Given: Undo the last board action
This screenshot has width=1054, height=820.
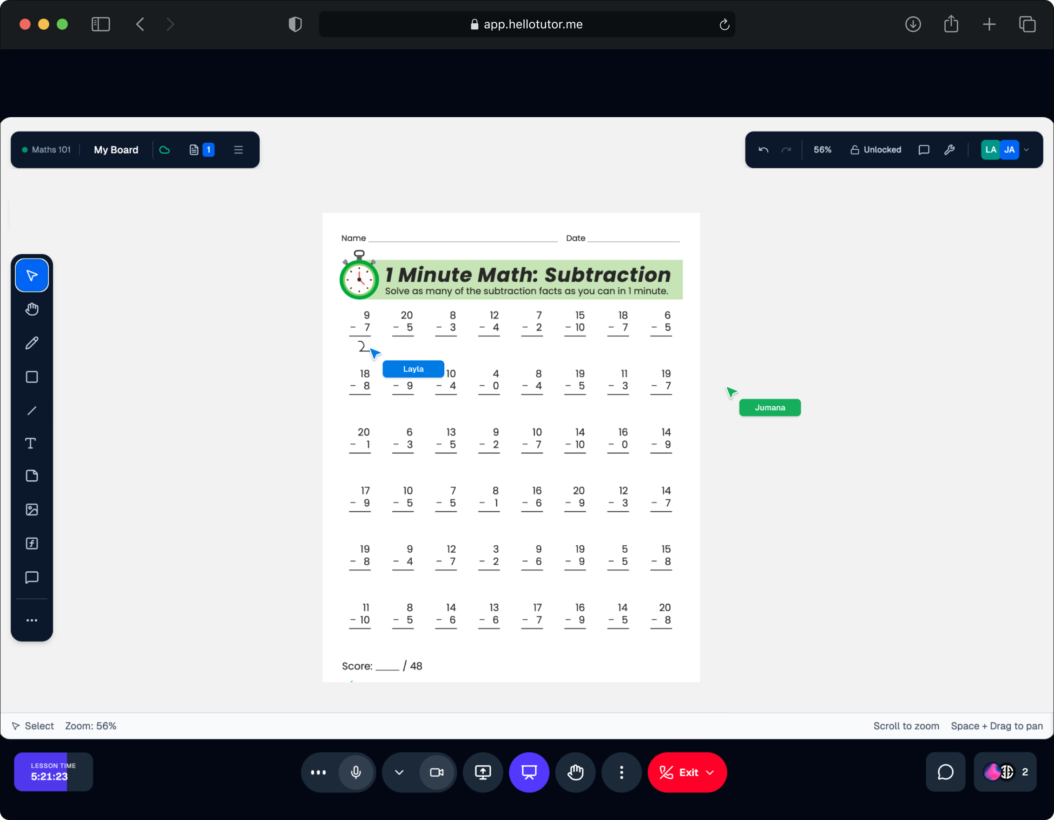Looking at the screenshot, I should (x=763, y=150).
